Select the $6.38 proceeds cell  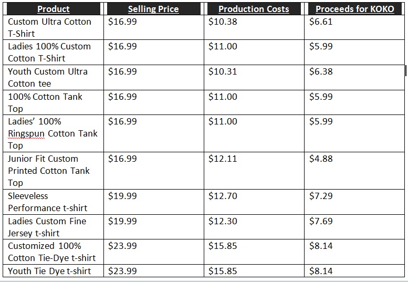pyautogui.click(x=321, y=71)
